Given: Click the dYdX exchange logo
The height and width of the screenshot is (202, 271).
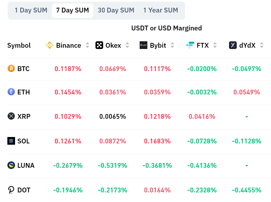Looking at the screenshot, I should coord(233,45).
